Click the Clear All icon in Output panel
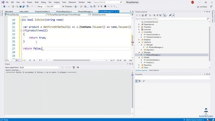The width and height of the screenshot is (215, 121). tap(74, 67)
